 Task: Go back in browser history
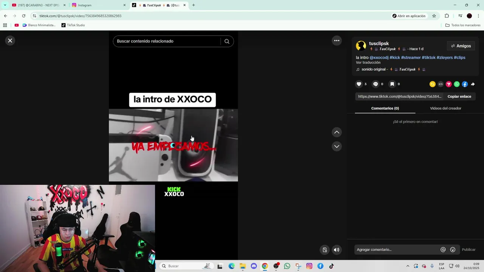pos(5,16)
